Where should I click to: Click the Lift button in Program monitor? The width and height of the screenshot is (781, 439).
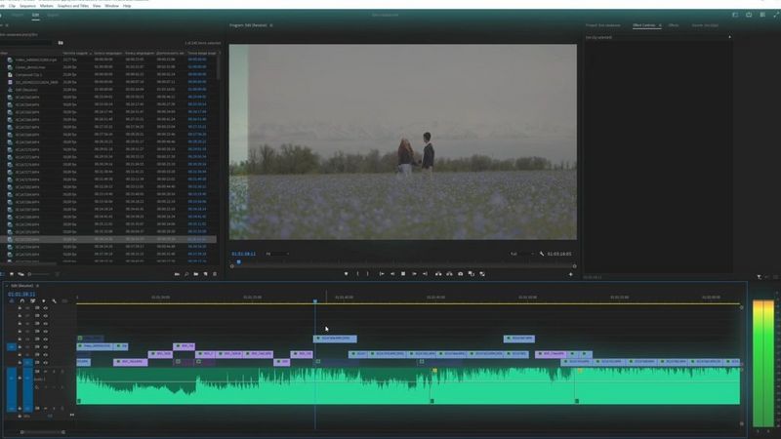tap(437, 274)
